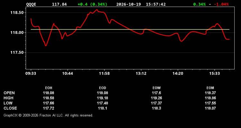Screen dimensions: 241x128
Task: Click the 13:12 time axis label
Action: coord(141,74)
